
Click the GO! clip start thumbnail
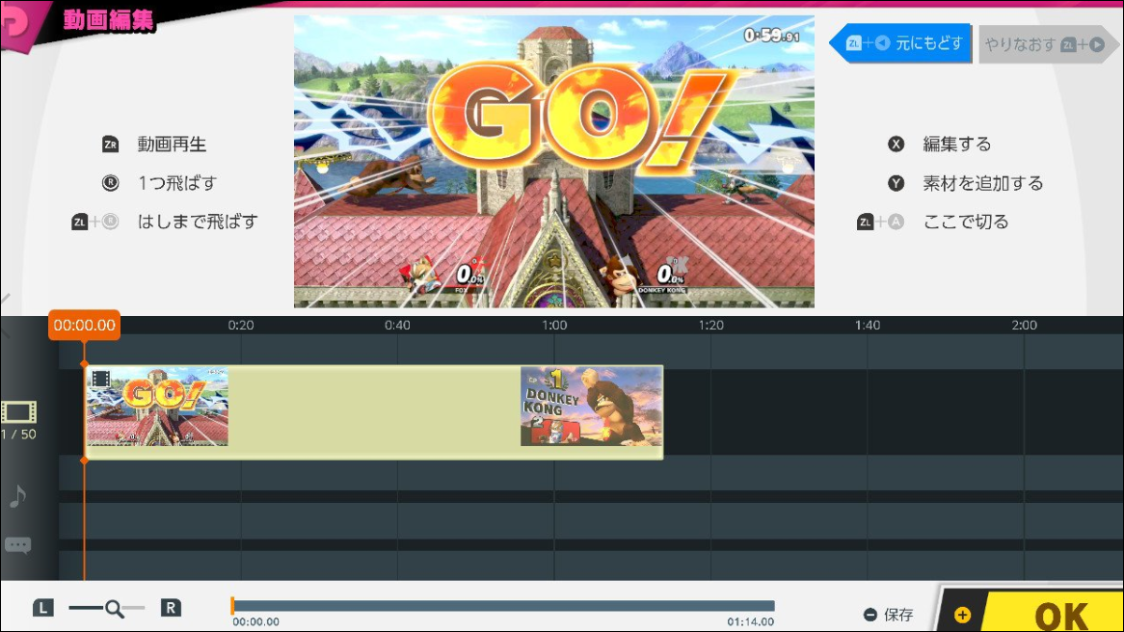(157, 407)
